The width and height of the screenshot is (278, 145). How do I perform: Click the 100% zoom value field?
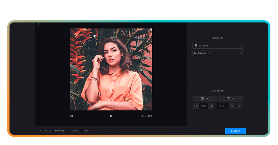[x=203, y=106]
